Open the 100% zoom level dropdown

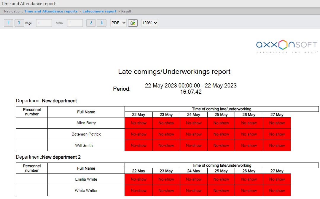(149, 23)
